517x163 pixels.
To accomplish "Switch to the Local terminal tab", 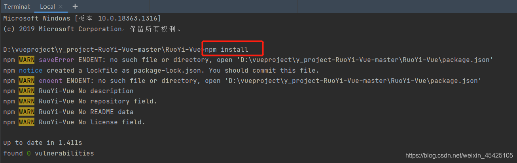I will pyautogui.click(x=47, y=7).
